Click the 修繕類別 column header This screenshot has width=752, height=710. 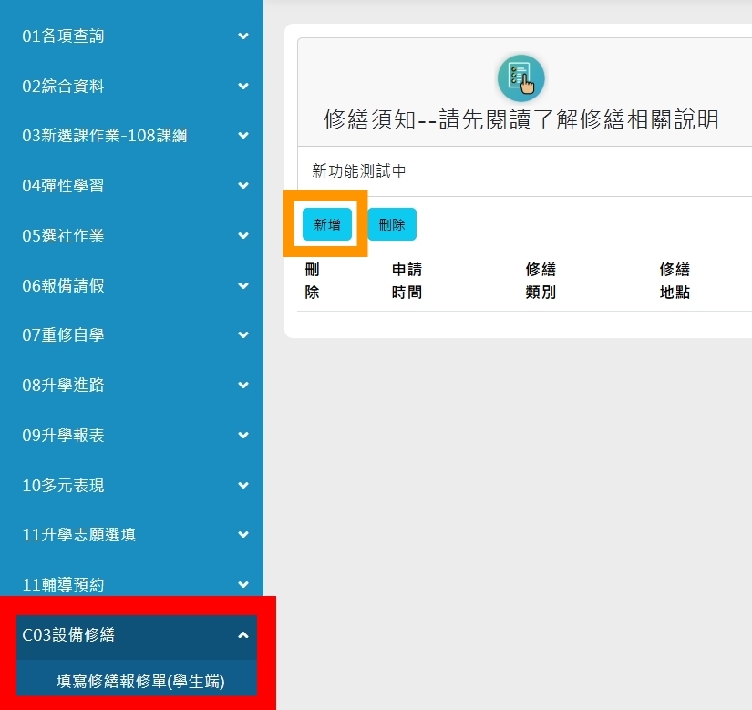click(x=541, y=281)
